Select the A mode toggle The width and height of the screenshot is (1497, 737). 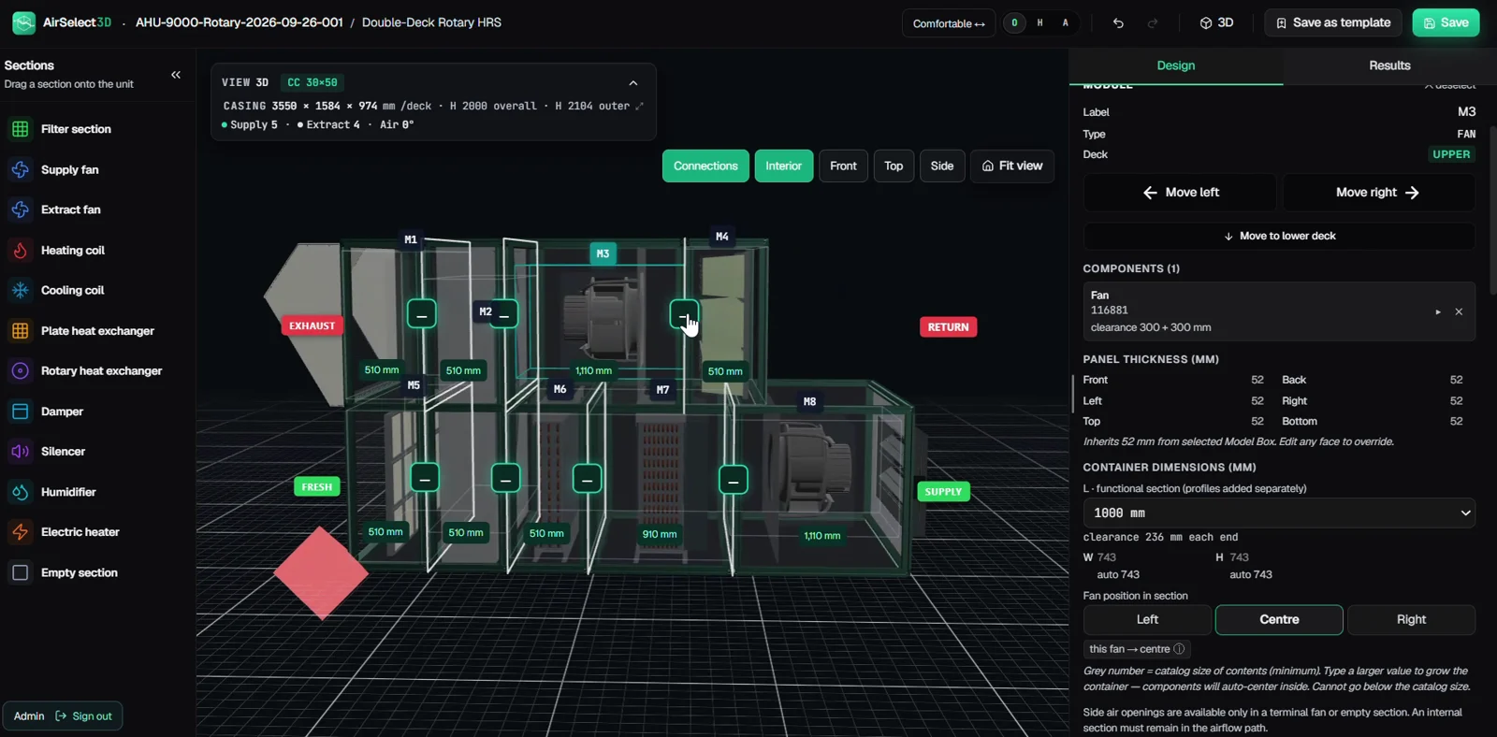click(x=1065, y=23)
